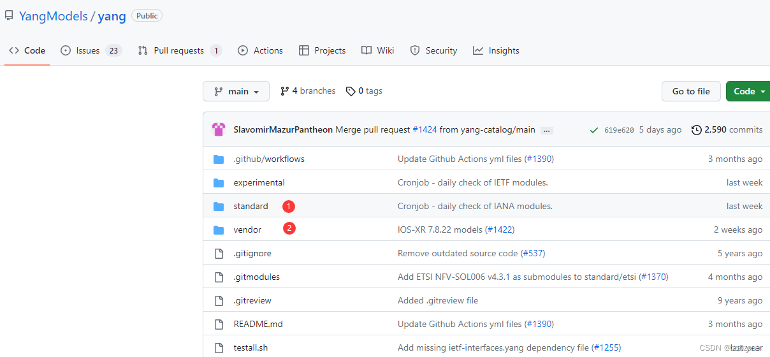This screenshot has width=770, height=357.
Task: Open .github/workflows commit message about yml files
Action: 460,159
